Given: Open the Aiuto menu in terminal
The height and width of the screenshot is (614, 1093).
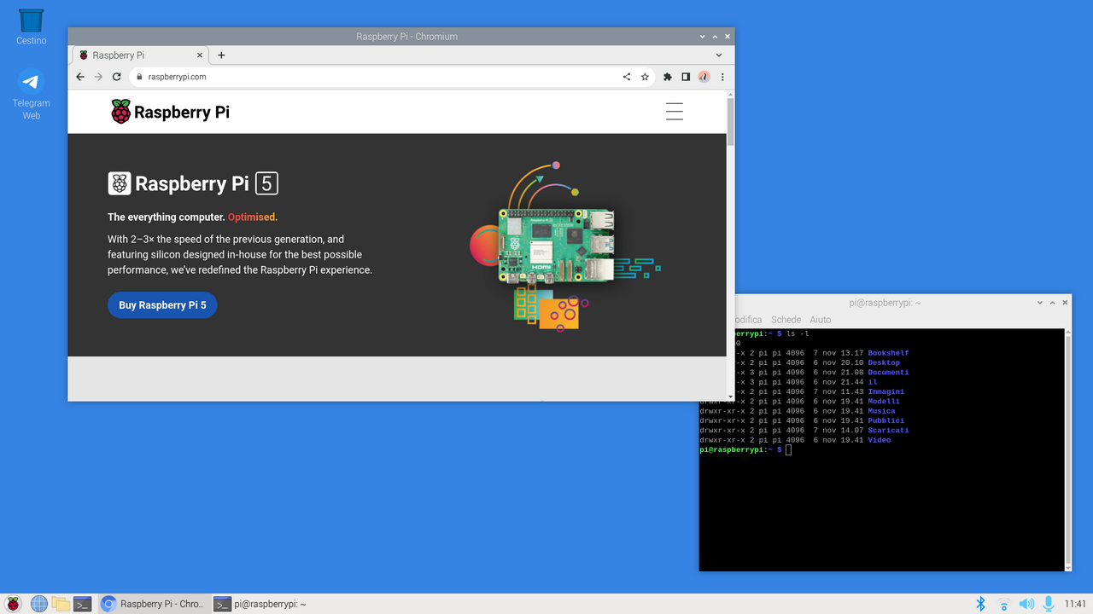Looking at the screenshot, I should [x=820, y=320].
